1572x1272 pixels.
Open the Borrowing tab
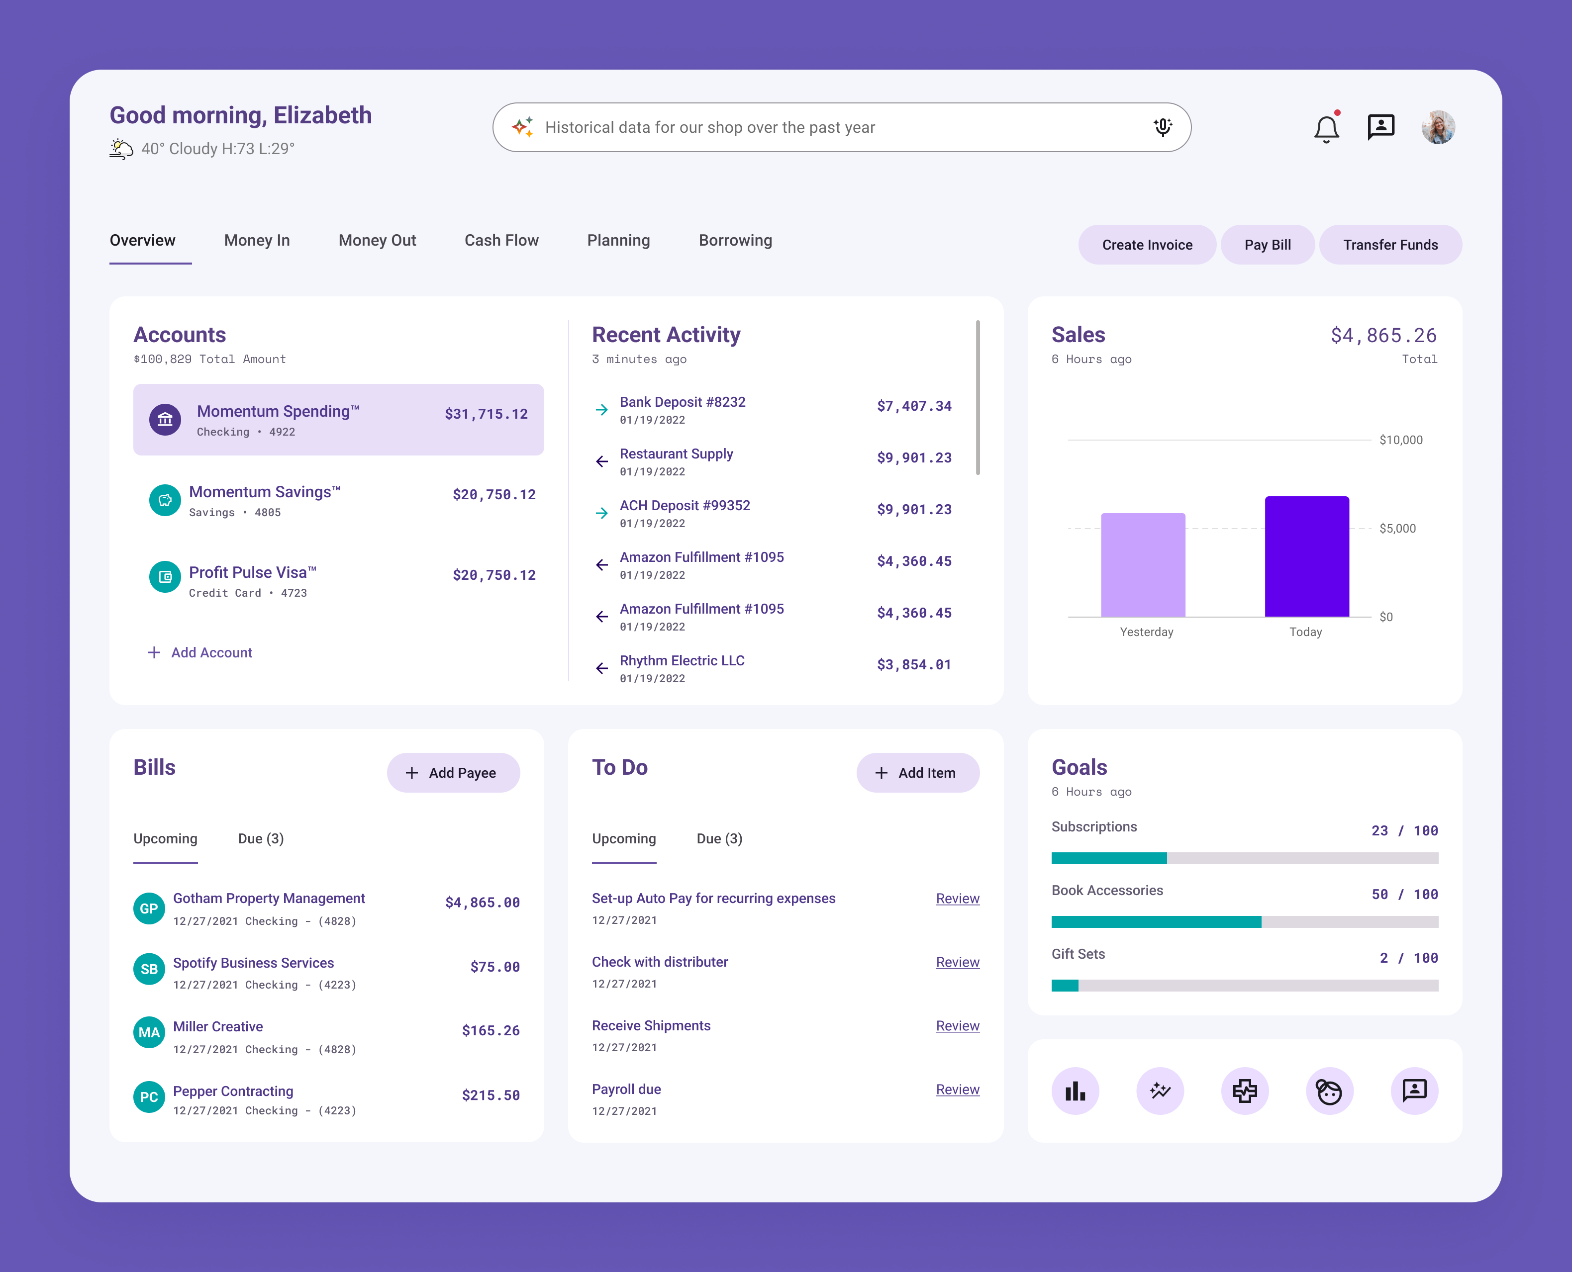pos(735,240)
